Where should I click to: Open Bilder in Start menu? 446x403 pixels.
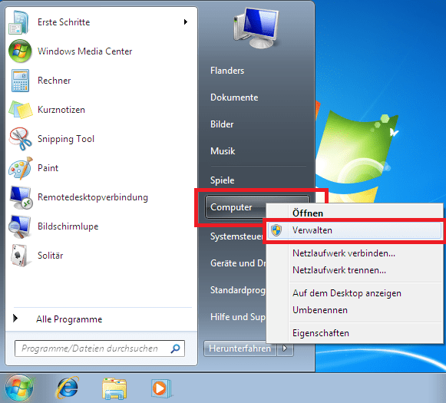click(x=222, y=124)
